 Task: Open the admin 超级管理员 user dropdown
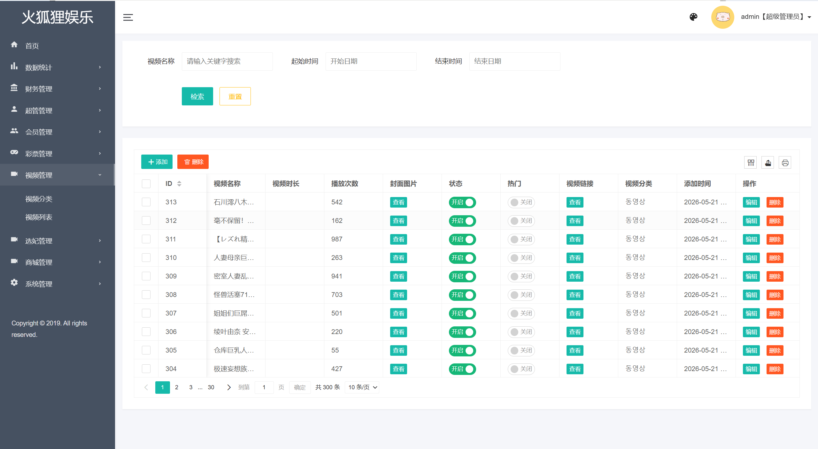tap(776, 17)
